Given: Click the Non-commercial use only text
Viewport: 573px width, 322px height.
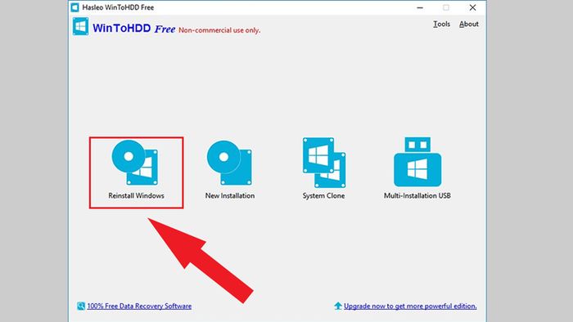Looking at the screenshot, I should point(219,30).
